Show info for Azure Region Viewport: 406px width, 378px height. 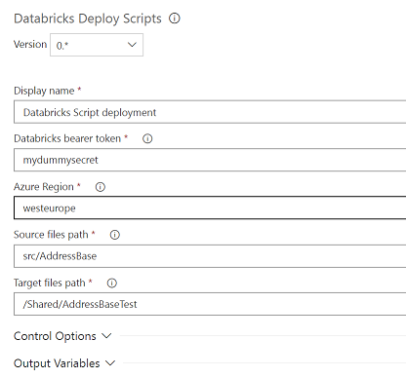point(101,187)
